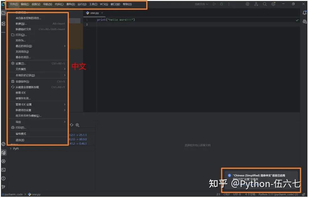Click the Project folder icon in left sidebar
This screenshot has height=198, width=309.
3,13
